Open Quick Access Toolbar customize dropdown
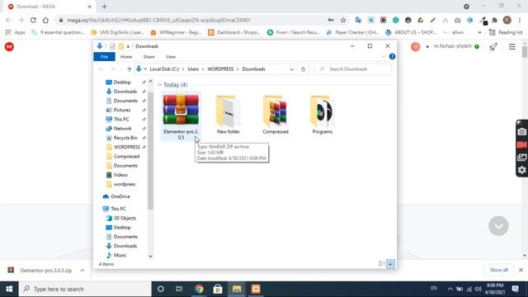The image size is (528, 297). pyautogui.click(x=128, y=46)
